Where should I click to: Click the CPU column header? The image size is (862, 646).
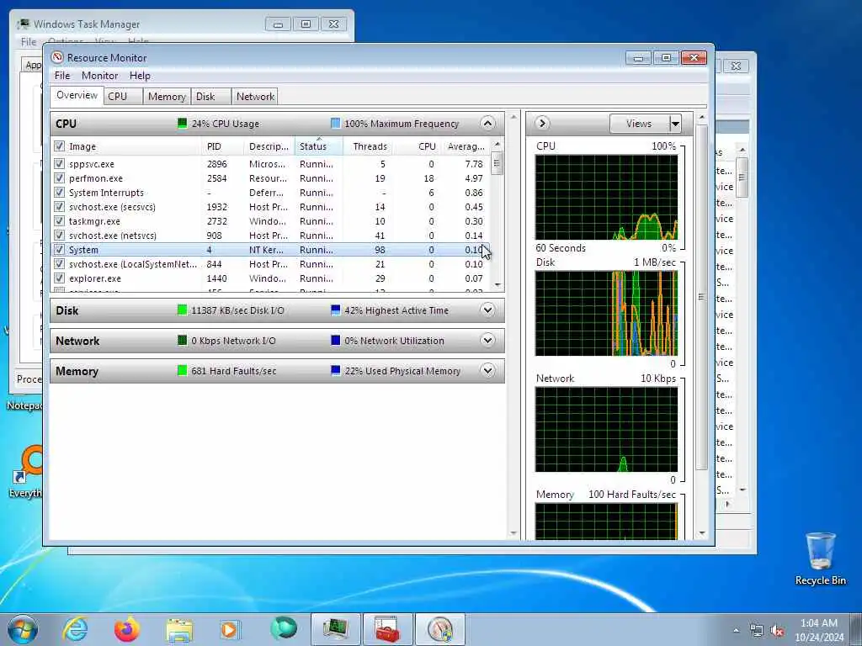418,146
